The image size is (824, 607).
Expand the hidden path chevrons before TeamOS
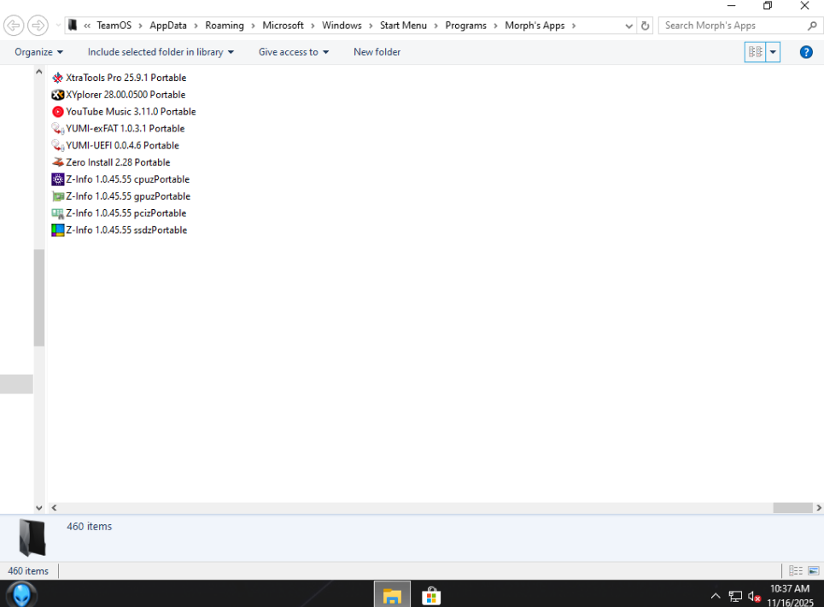tap(87, 26)
